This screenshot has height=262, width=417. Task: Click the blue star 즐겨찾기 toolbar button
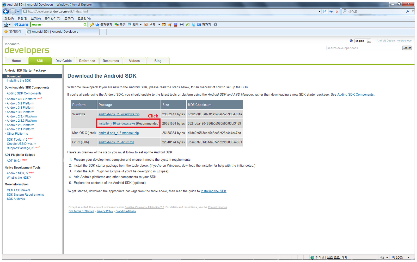pyautogui.click(x=103, y=24)
